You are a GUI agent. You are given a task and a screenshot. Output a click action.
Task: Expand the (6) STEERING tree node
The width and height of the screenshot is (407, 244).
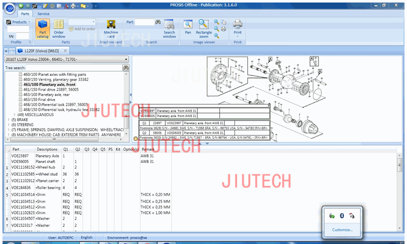click(9, 125)
